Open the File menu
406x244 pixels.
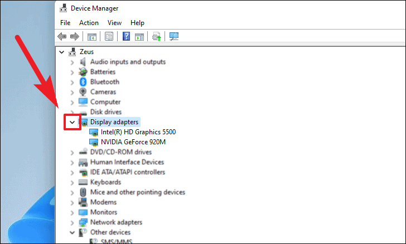65,23
